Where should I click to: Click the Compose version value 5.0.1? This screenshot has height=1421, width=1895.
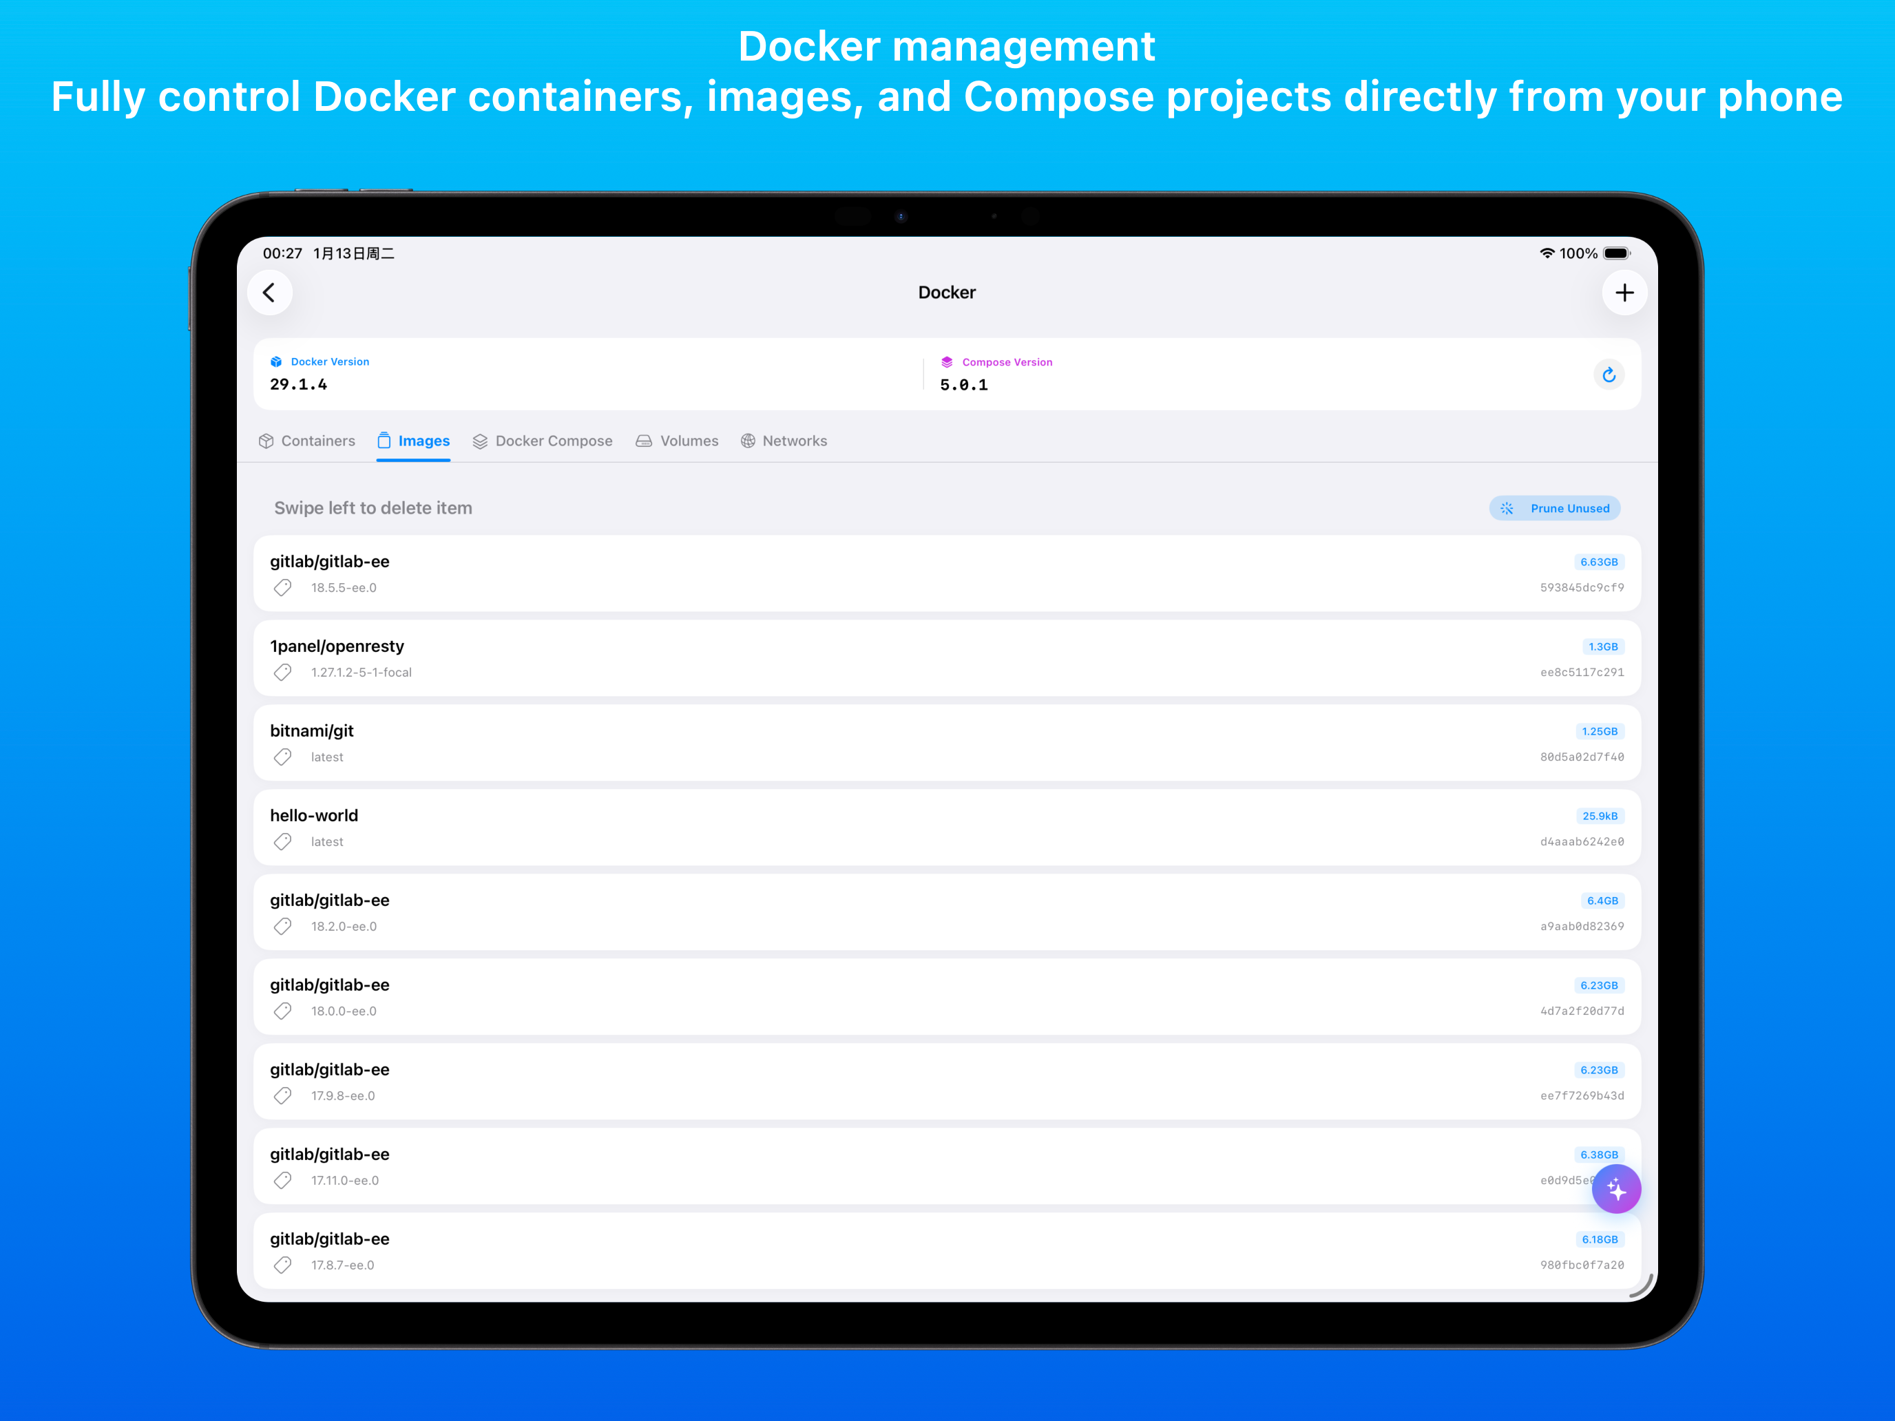(x=964, y=386)
